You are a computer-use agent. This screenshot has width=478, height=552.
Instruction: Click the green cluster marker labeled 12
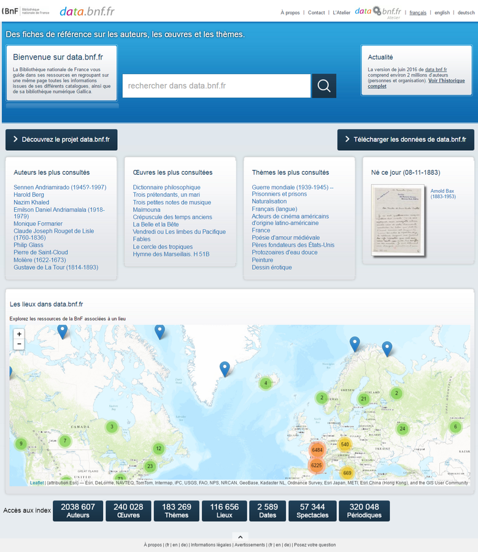[x=158, y=448]
